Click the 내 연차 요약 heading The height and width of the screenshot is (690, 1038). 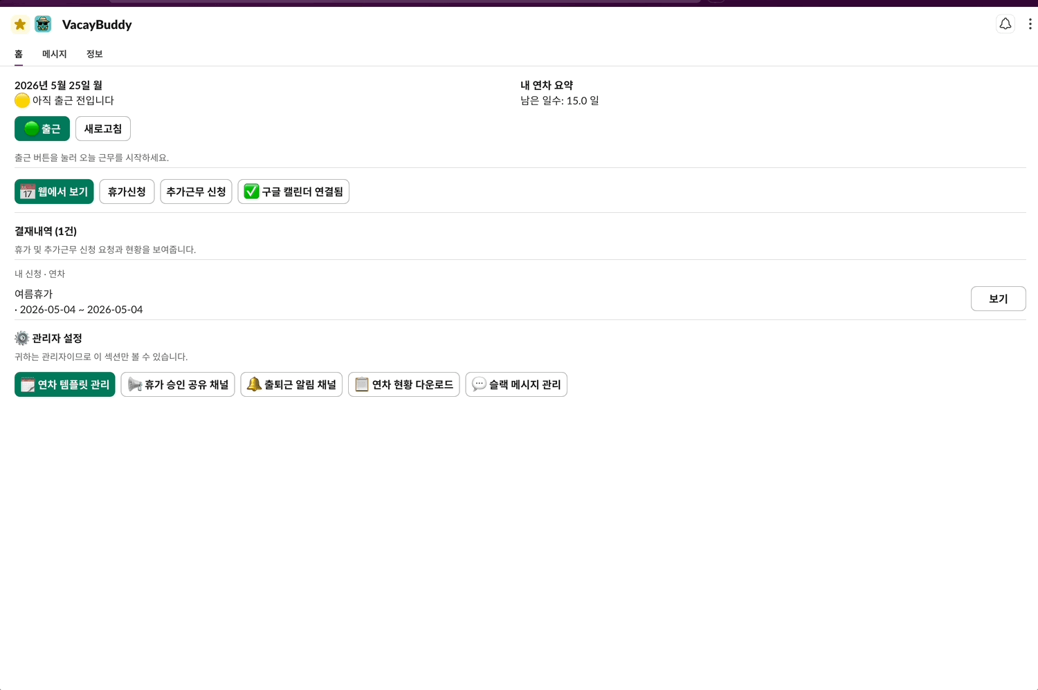[x=547, y=85]
